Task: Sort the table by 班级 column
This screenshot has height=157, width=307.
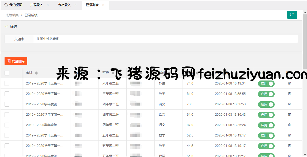Action: coord(113,73)
